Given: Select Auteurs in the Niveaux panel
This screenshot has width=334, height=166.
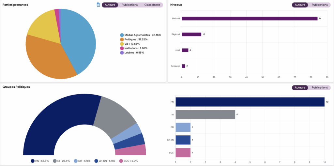Looking at the screenshot, I should (x=300, y=5).
